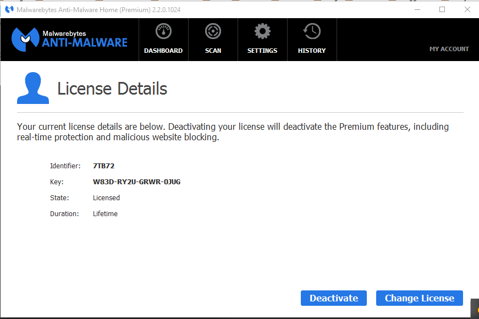Open the SETTINGS section label
Viewport: 479px width, 319px height.
coord(262,51)
